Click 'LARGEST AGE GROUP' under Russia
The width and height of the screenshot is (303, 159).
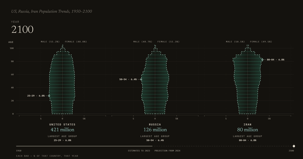(155, 136)
